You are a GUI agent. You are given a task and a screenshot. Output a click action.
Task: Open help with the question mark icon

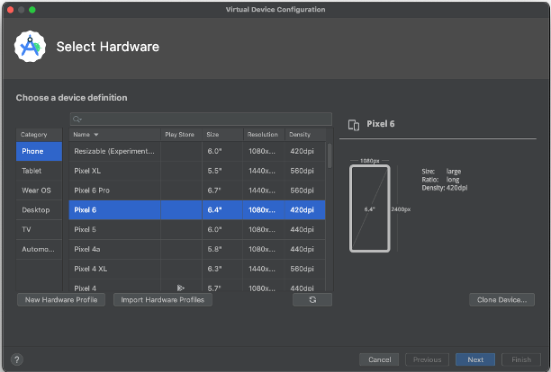17,359
